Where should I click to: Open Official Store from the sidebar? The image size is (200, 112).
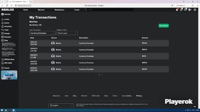(9, 59)
